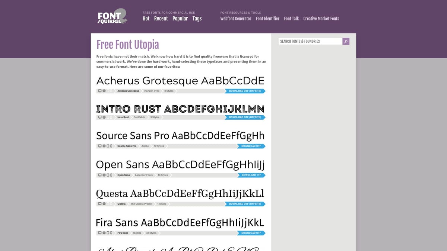
Task: Click Download OTF (Offsite) for Questa
Action: point(245,204)
